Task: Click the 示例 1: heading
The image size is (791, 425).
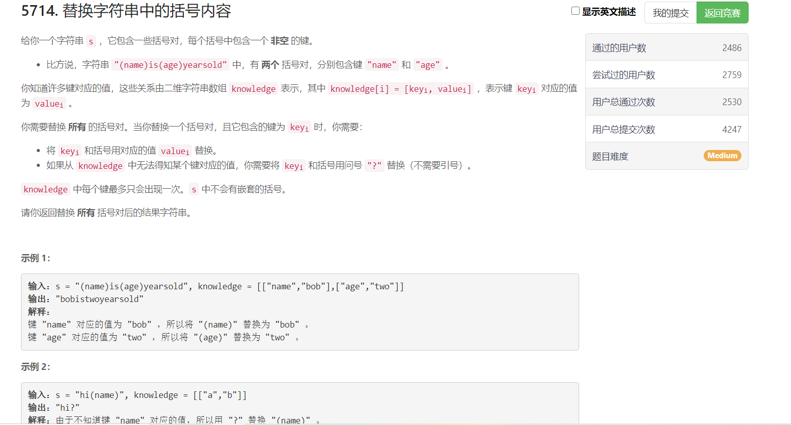Action: (x=36, y=258)
